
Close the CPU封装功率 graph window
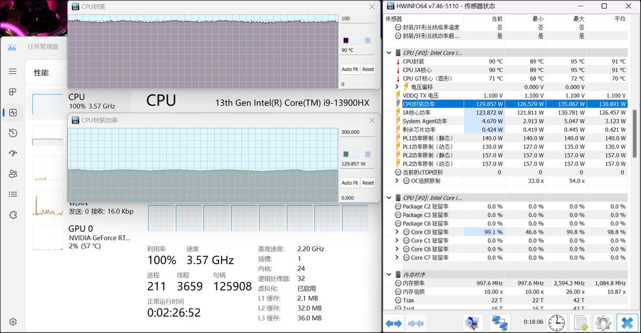tap(372, 121)
